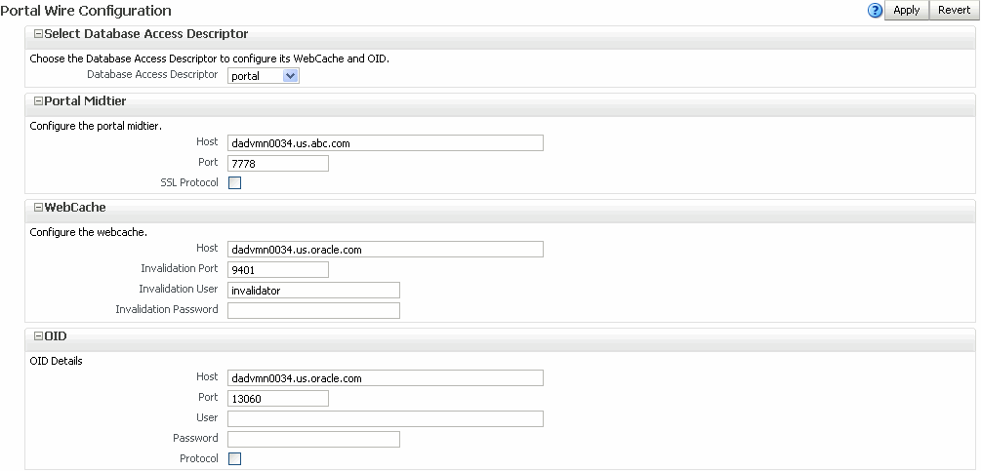The height and width of the screenshot is (471, 981).
Task: Open the Database Access Descriptor dropdown
Action: pyautogui.click(x=290, y=75)
